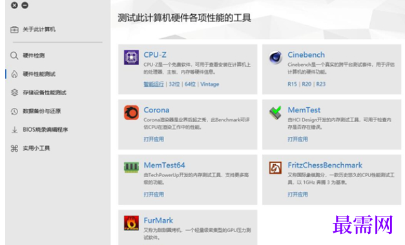Run the 64位 version of CPU-Z

click(x=190, y=84)
